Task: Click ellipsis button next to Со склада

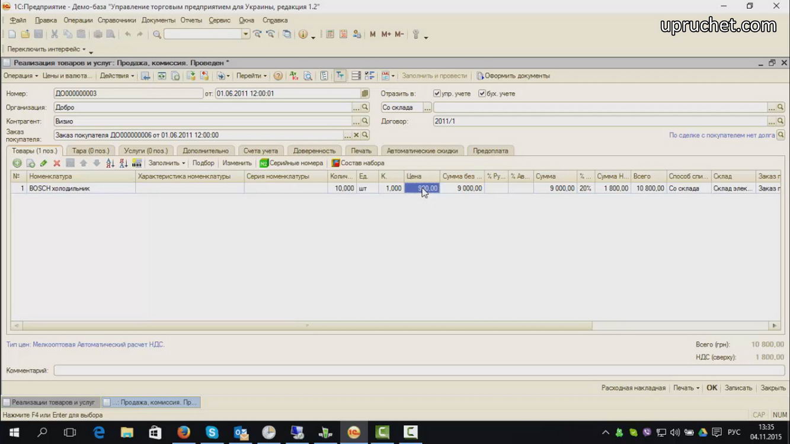Action: (x=427, y=107)
